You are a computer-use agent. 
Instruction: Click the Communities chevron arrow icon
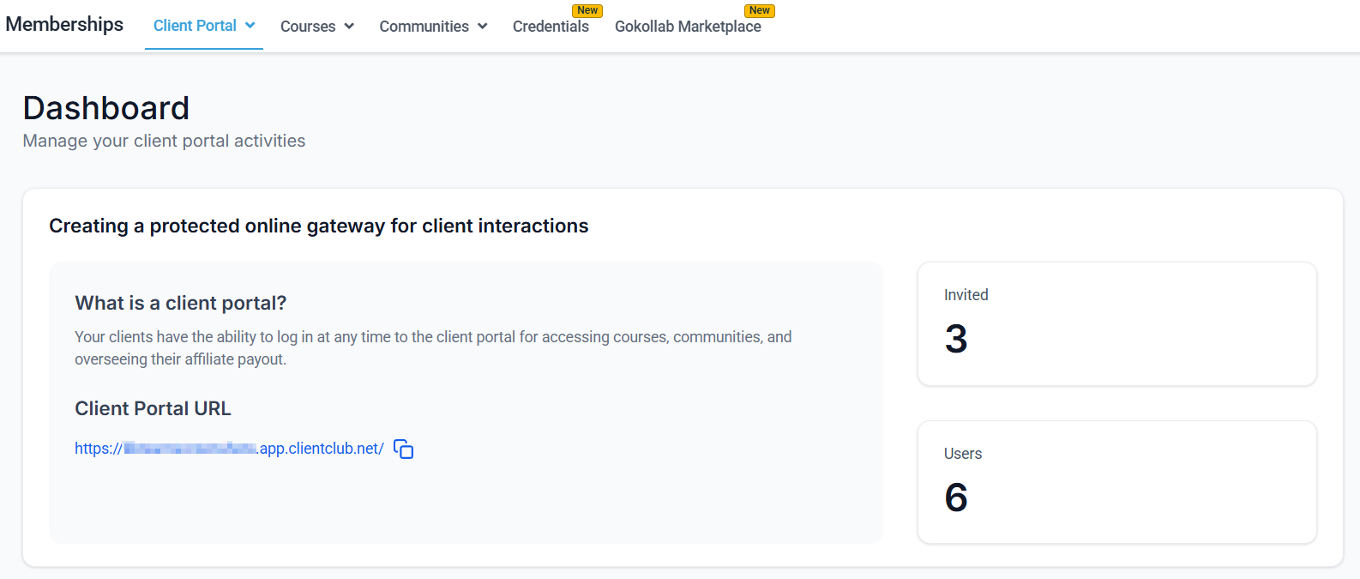click(481, 27)
